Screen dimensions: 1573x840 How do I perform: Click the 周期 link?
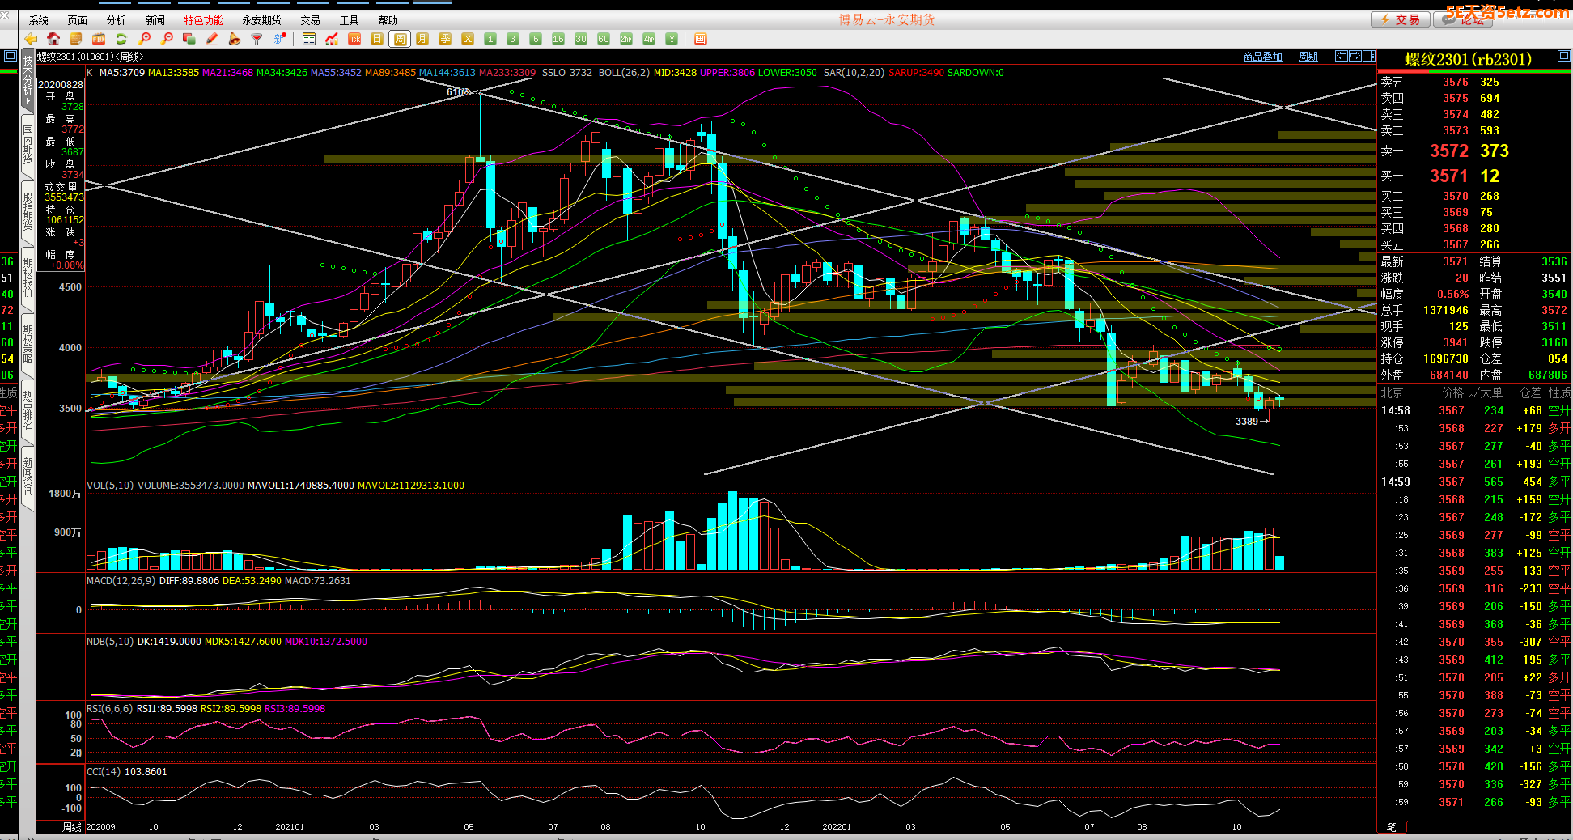tap(1308, 57)
